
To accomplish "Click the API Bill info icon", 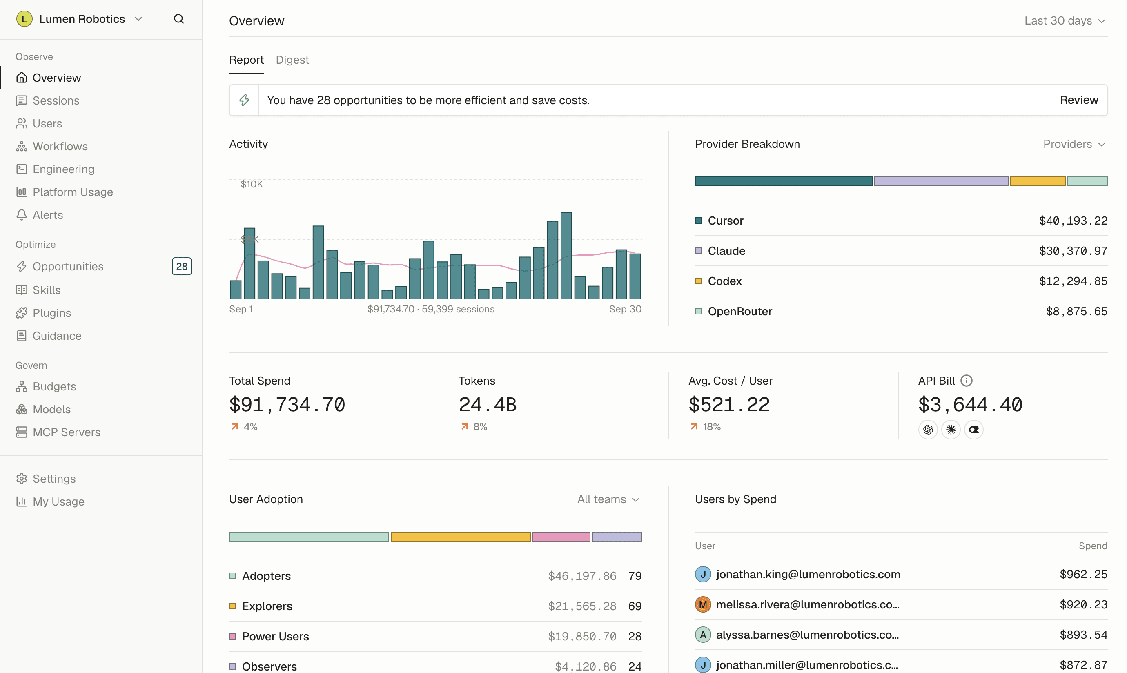I will pos(967,381).
